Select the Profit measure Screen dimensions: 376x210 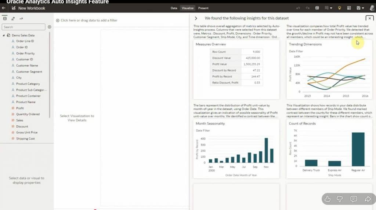coord(20,108)
